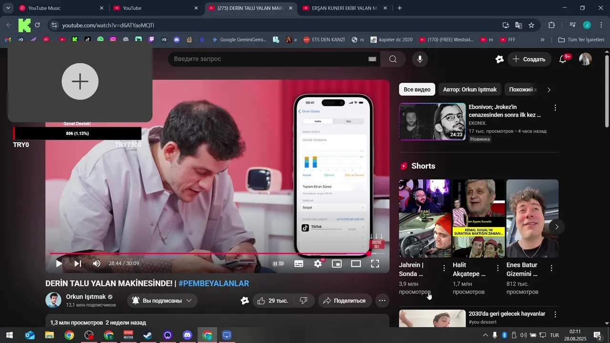Click the plus circle in overlay panel
The width and height of the screenshot is (610, 343).
[x=80, y=81]
